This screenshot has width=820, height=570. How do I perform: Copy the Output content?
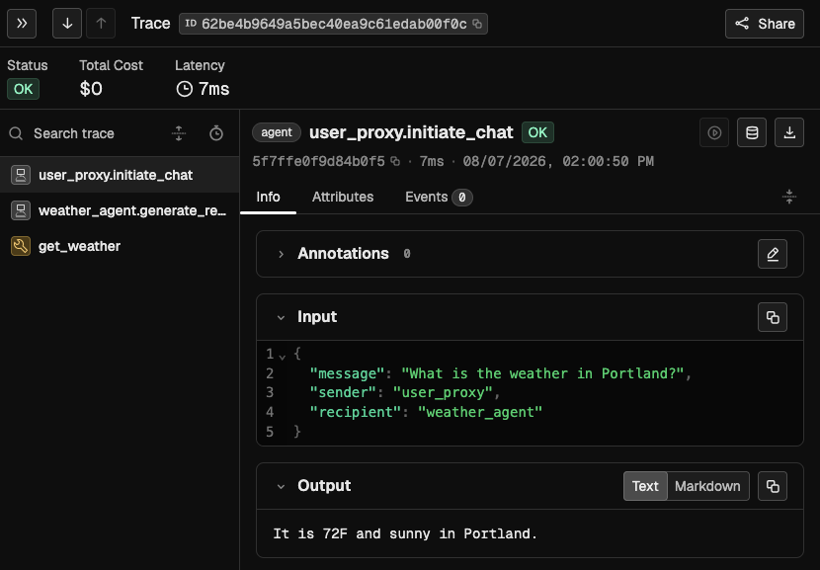pyautogui.click(x=773, y=486)
